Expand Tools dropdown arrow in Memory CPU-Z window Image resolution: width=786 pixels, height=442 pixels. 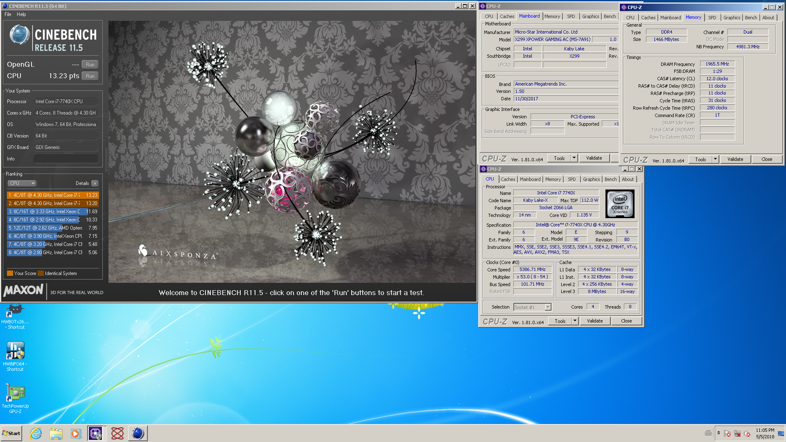(715, 160)
